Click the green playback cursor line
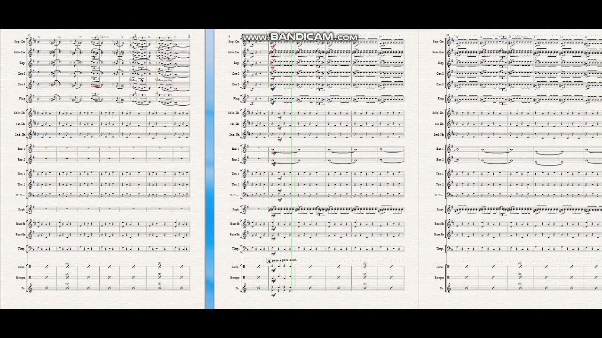 pyautogui.click(x=292, y=162)
